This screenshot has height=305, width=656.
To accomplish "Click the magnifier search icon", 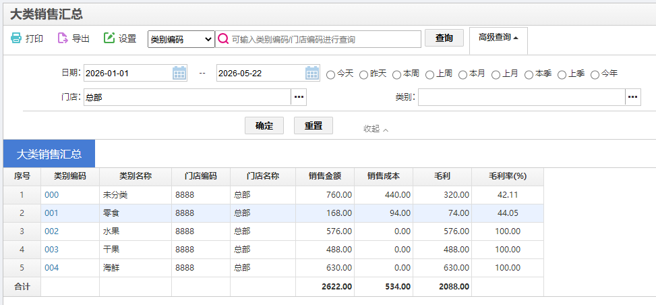I will coord(223,39).
